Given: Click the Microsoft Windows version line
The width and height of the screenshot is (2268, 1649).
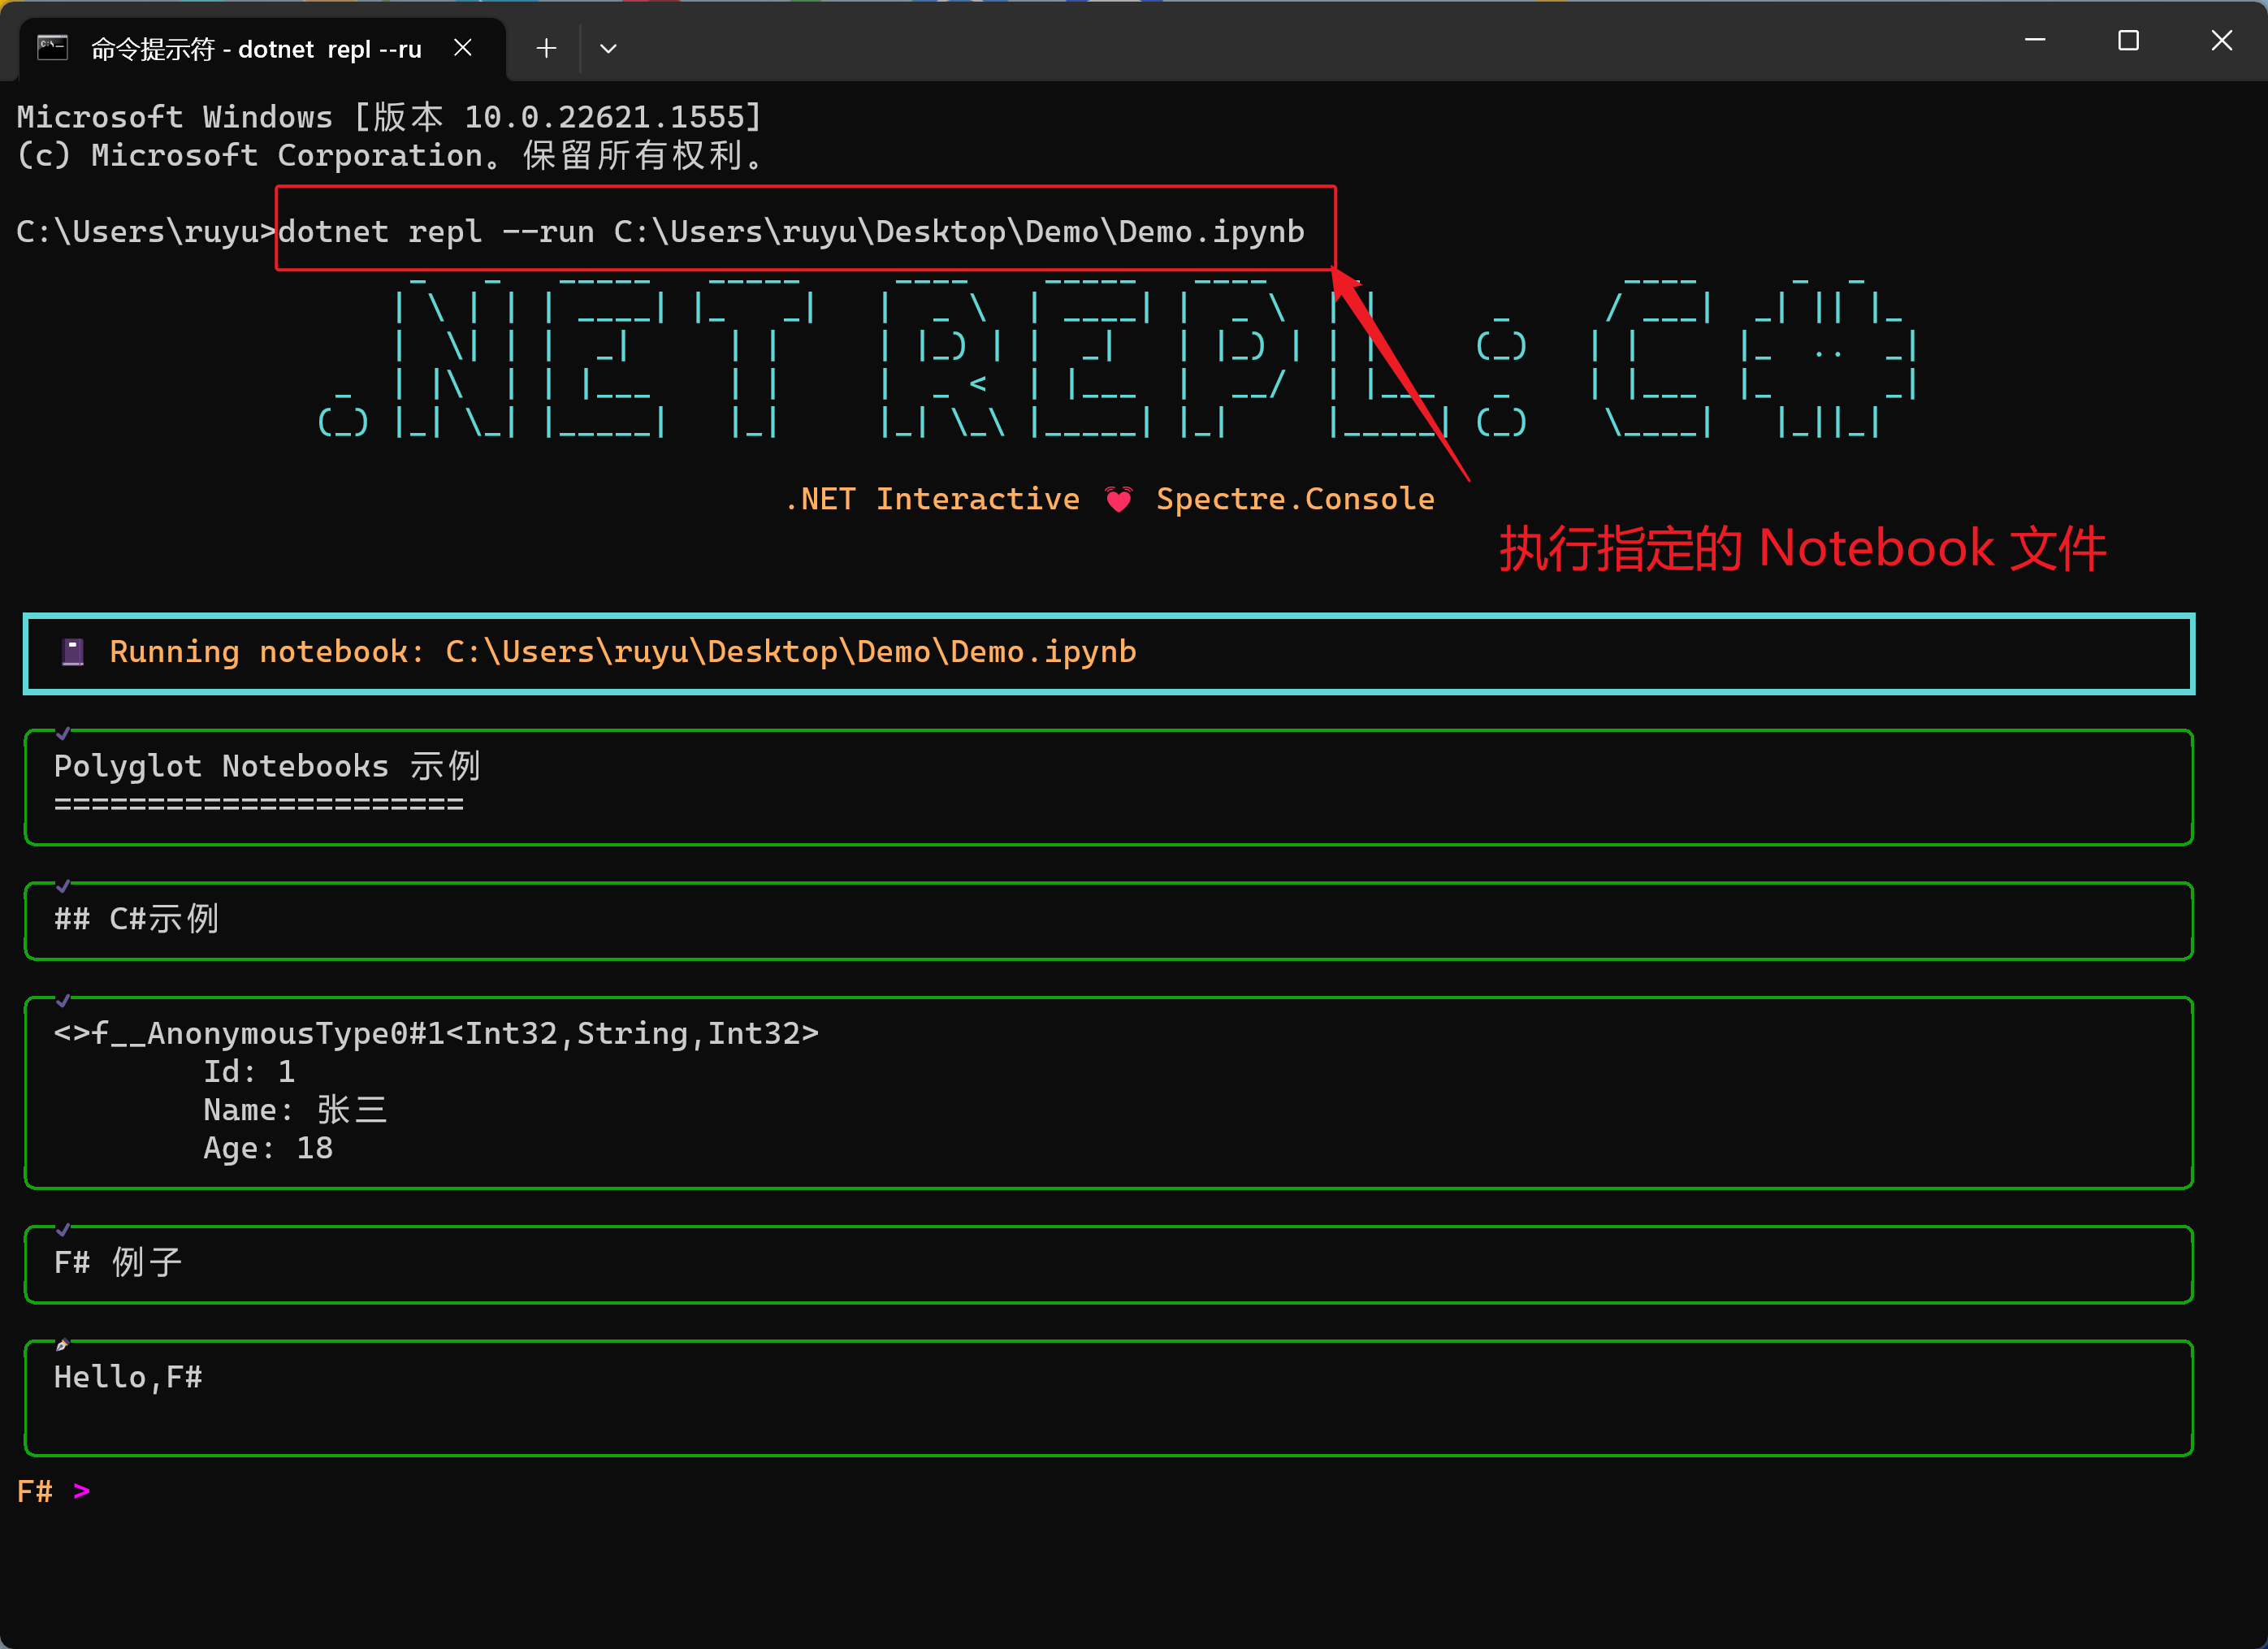Looking at the screenshot, I should coord(389,117).
